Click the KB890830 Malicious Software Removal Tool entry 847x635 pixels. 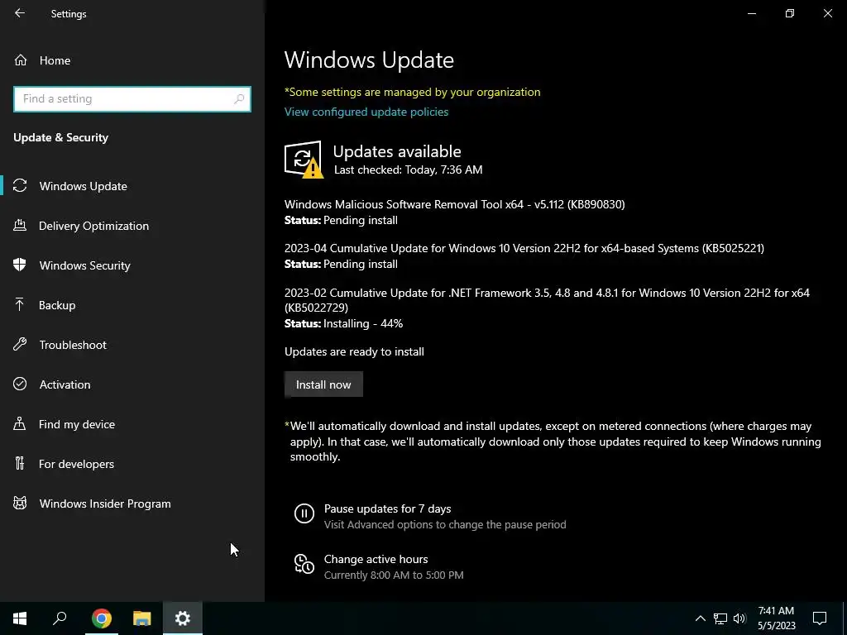point(454,204)
